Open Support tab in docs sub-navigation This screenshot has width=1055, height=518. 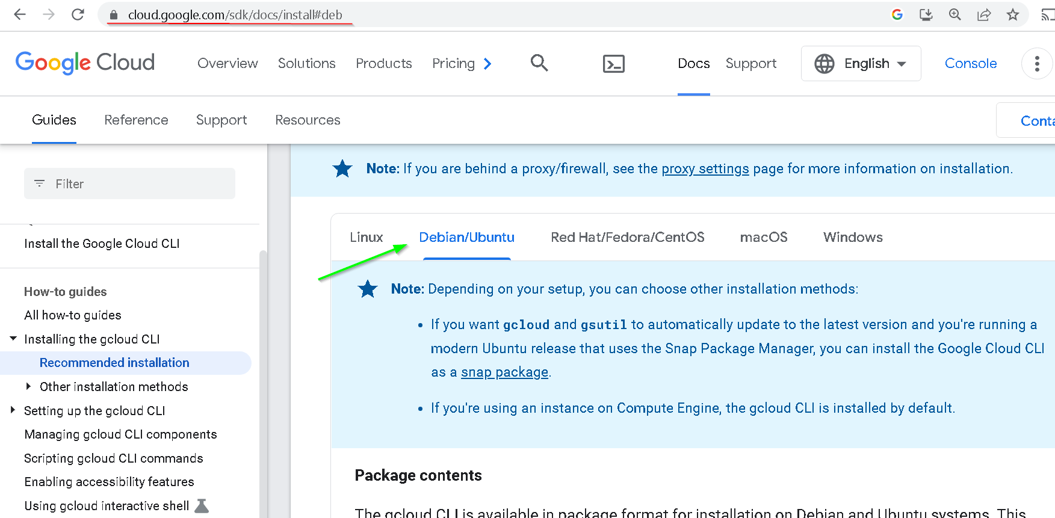[221, 120]
